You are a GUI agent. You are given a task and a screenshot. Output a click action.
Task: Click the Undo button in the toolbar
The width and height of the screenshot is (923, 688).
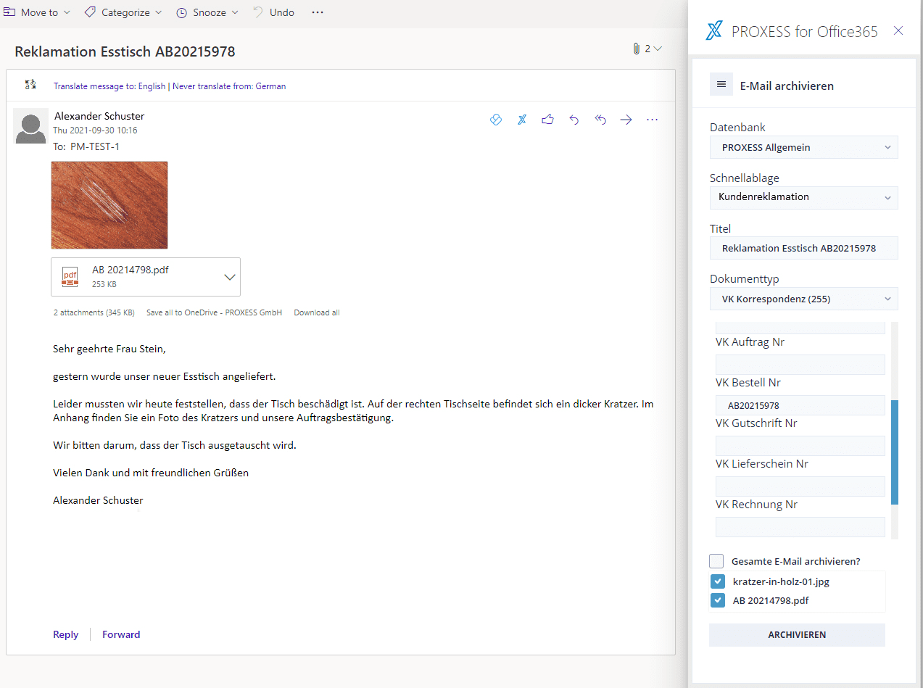click(274, 12)
